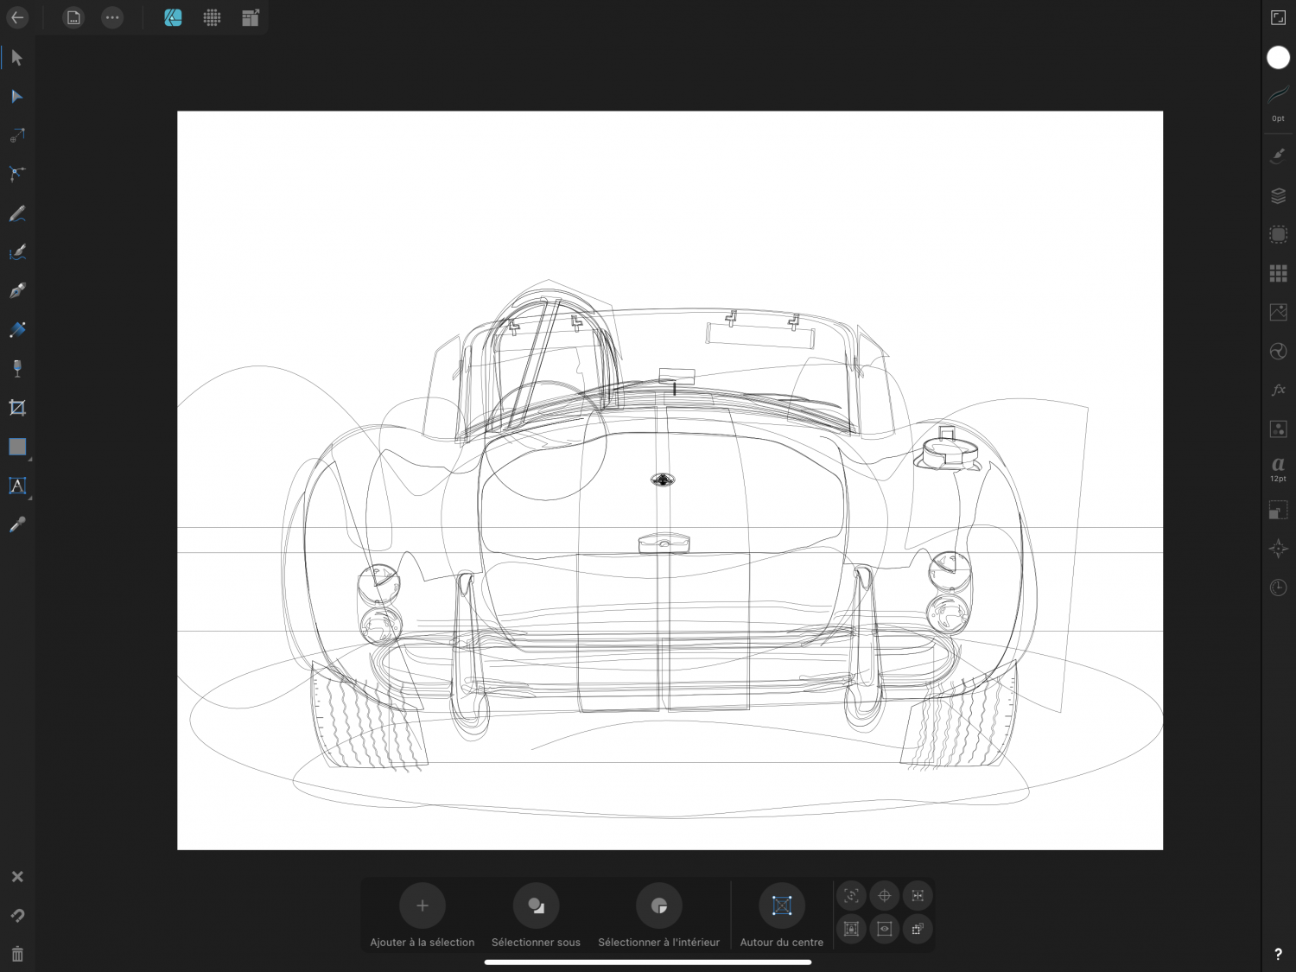The width and height of the screenshot is (1296, 972).
Task: Tap 'Sélectionner à l'intérieur' button
Action: coord(658,905)
